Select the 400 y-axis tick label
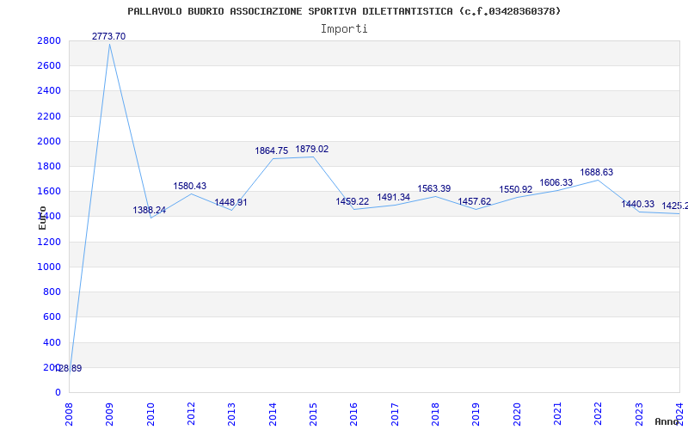 52,342
